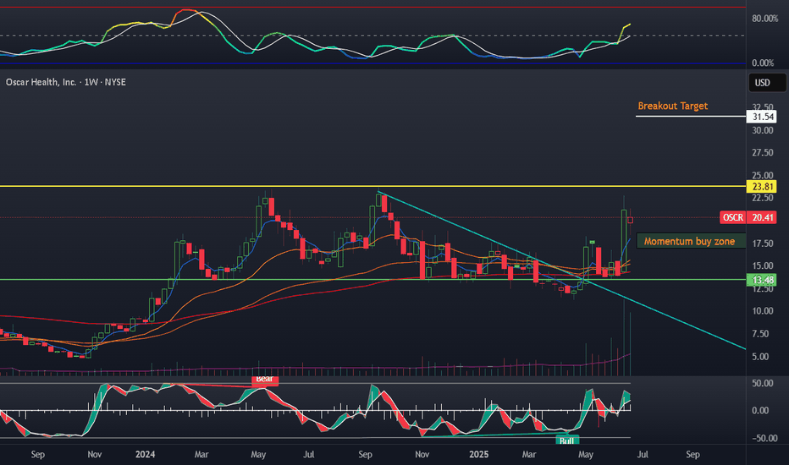Image resolution: width=789 pixels, height=465 pixels.
Task: Click the 10.00 price scale value
Action: (762, 311)
